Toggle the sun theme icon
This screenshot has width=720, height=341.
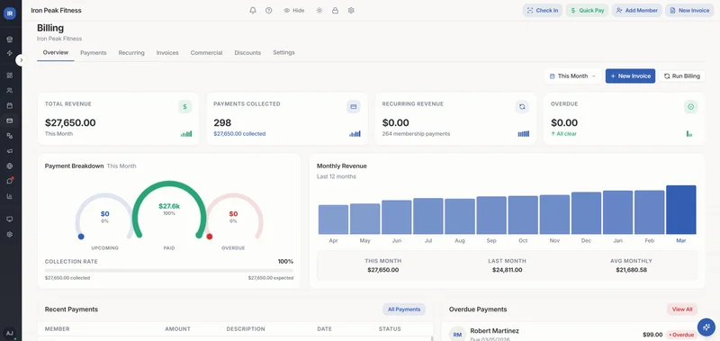319,11
